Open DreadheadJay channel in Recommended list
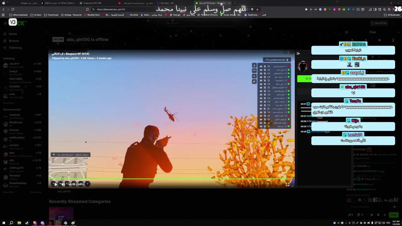 click(22, 185)
